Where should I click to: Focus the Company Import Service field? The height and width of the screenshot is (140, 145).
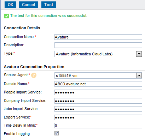pyautogui.click(x=98, y=101)
